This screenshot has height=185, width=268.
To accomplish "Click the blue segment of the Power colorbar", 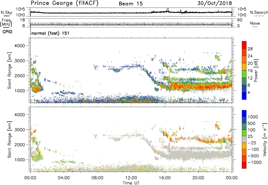I will 244,96.
